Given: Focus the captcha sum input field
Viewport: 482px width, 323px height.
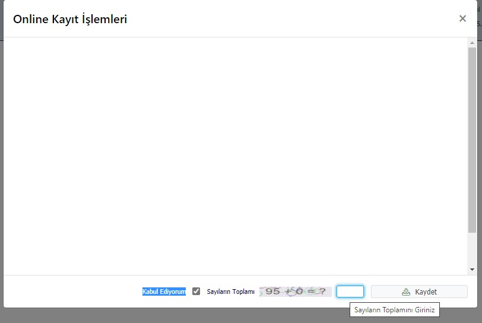Looking at the screenshot, I should tap(350, 292).
